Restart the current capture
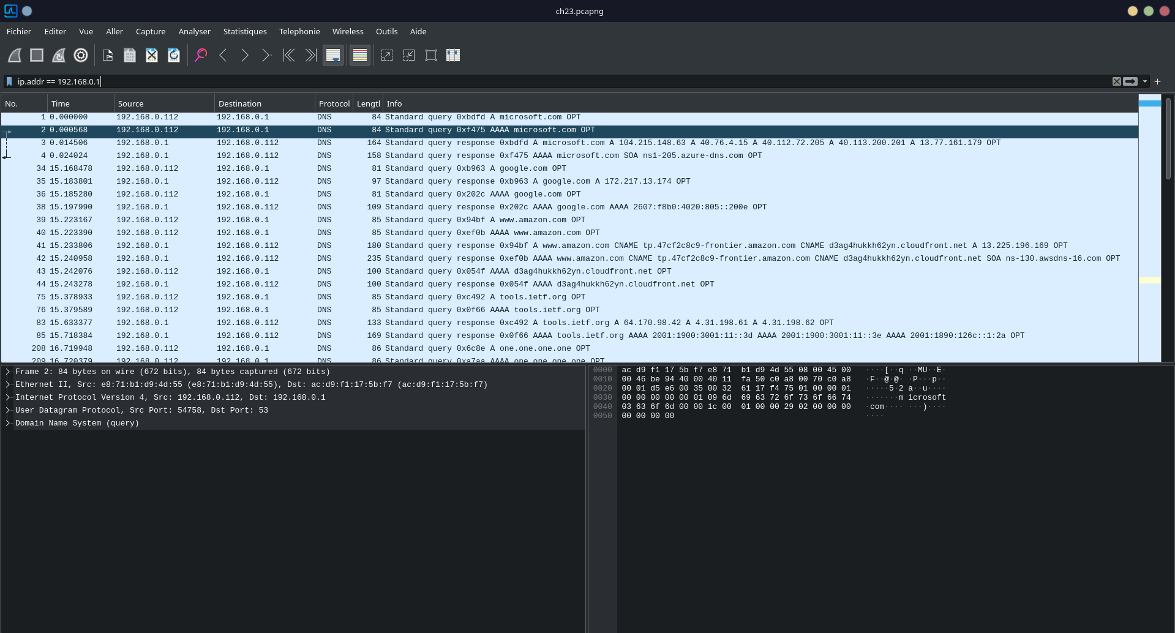1175x633 pixels. pyautogui.click(x=59, y=55)
